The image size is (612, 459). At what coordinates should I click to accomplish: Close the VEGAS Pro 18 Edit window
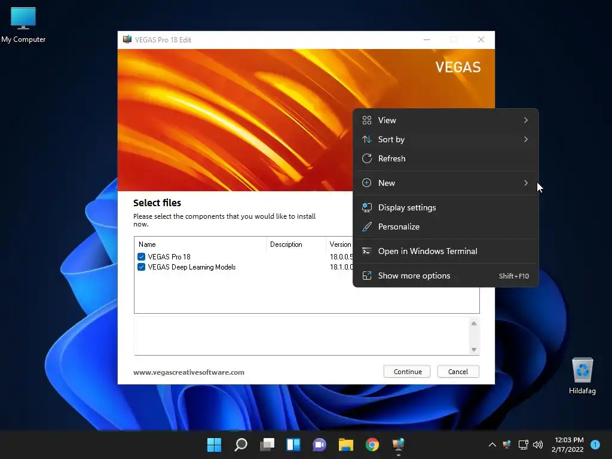tap(481, 39)
